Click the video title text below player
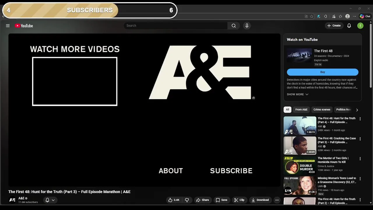Screen dimensions: 373x210 69,192
